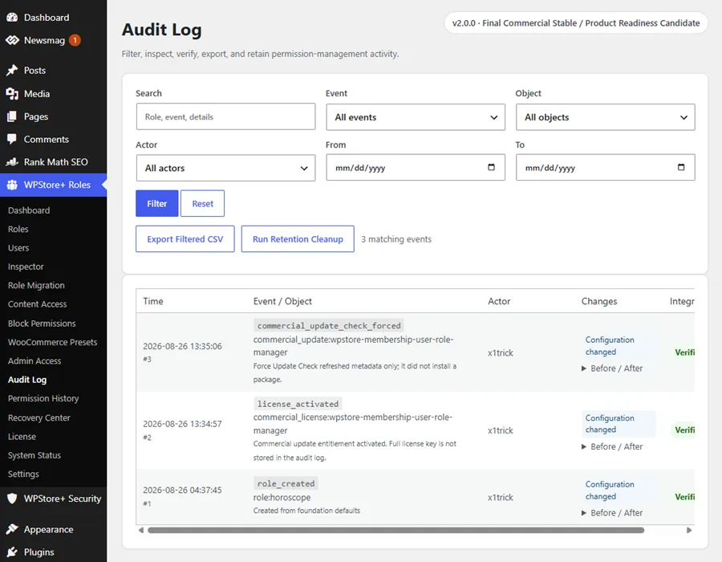722x562 pixels.
Task: Open the Permission History submenu item
Action: [x=43, y=398]
